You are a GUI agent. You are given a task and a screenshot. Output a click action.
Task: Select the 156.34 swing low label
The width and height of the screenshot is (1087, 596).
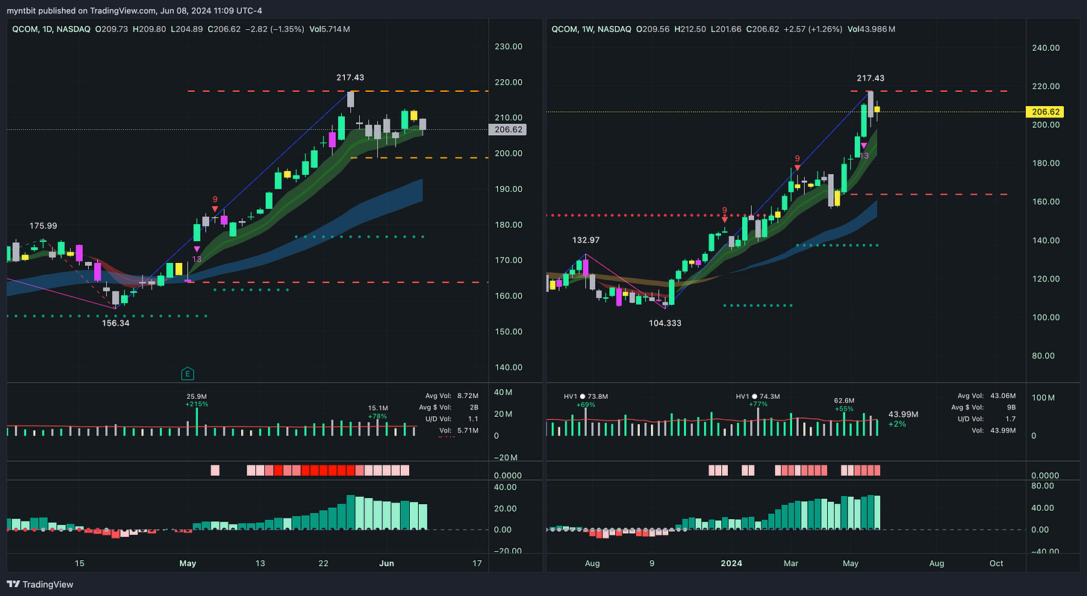116,323
